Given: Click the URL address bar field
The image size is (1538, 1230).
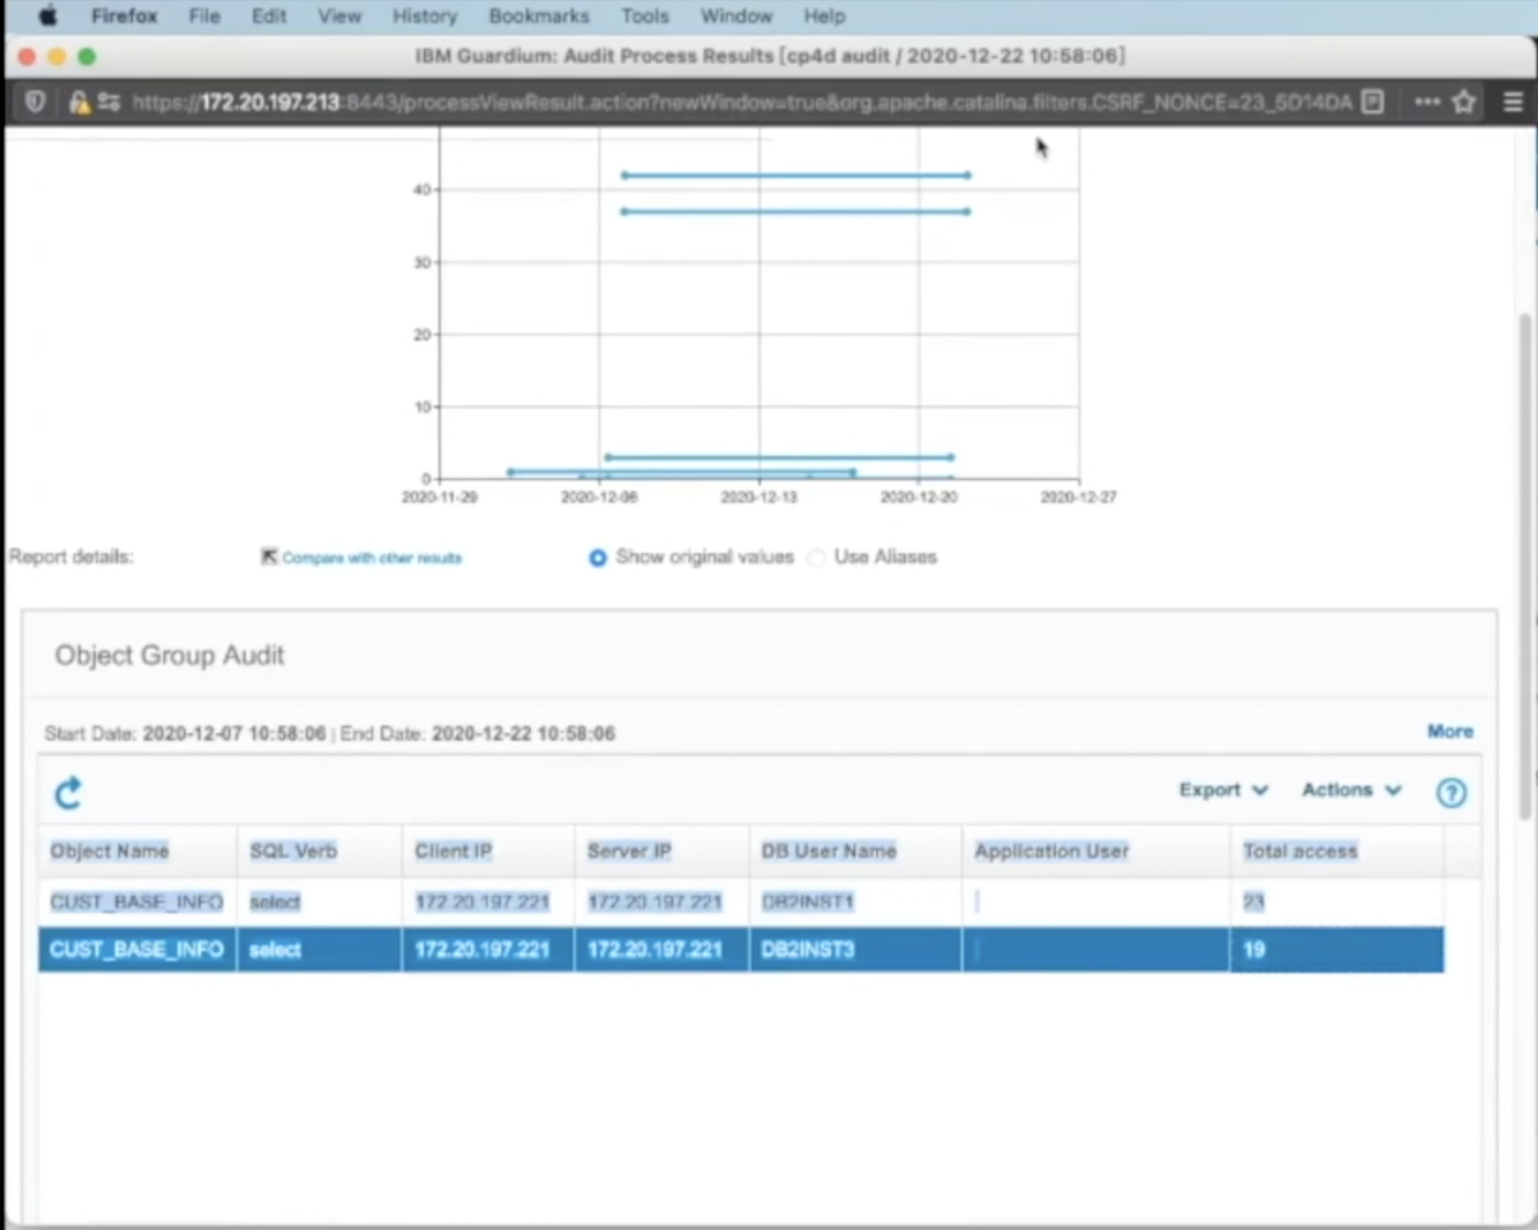Looking at the screenshot, I should click(741, 101).
